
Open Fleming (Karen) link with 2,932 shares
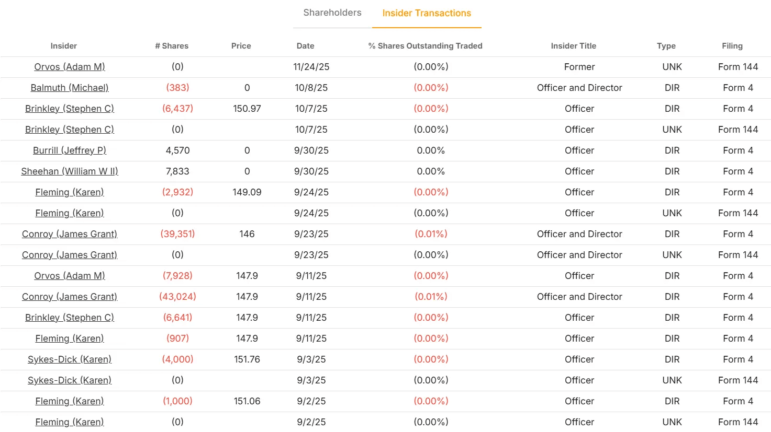pos(70,192)
